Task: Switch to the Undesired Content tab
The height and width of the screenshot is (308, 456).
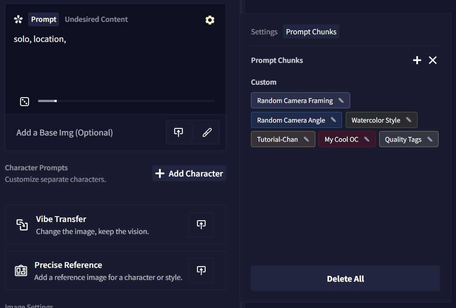Action: point(96,20)
